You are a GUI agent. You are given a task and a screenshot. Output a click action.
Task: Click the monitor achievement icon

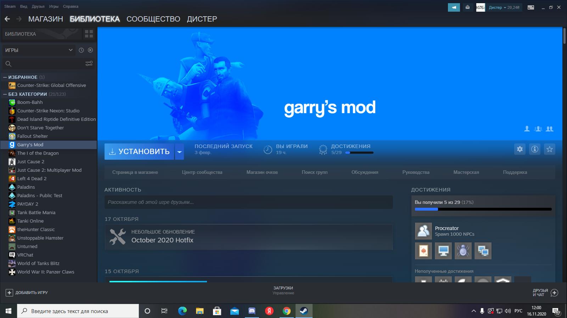tap(443, 251)
